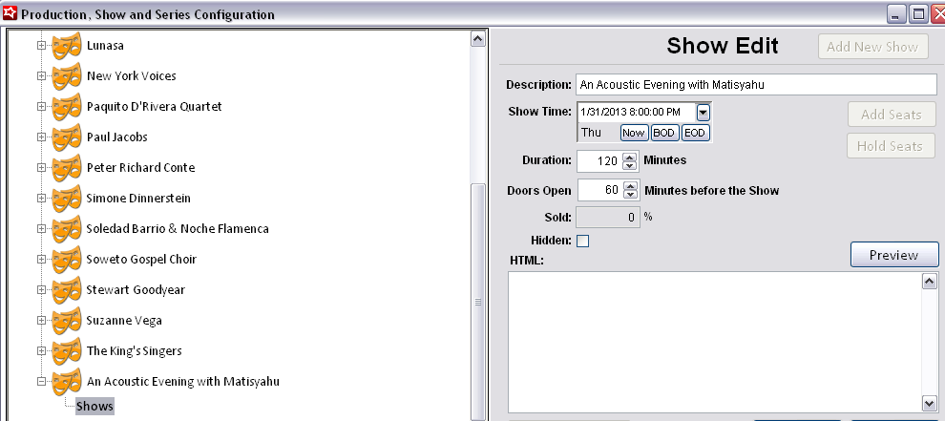The image size is (945, 421).
Task: Click The King's Singers mask icon
Action: (66, 351)
